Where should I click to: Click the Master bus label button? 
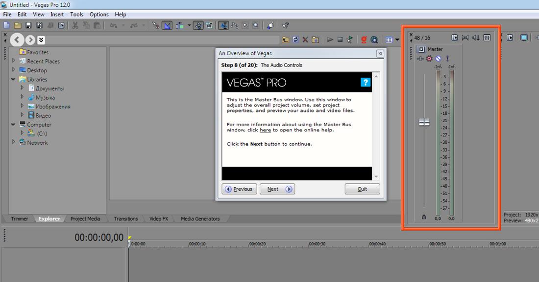421,49
